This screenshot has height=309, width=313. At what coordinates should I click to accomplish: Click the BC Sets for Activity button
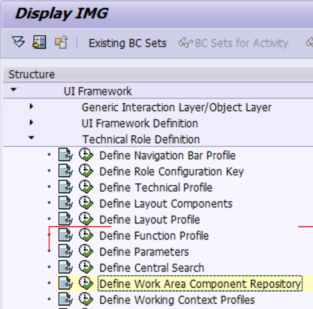pyautogui.click(x=233, y=43)
